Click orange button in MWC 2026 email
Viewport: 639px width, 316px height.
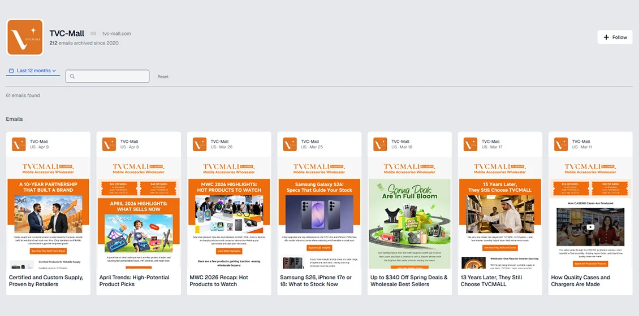click(x=229, y=251)
